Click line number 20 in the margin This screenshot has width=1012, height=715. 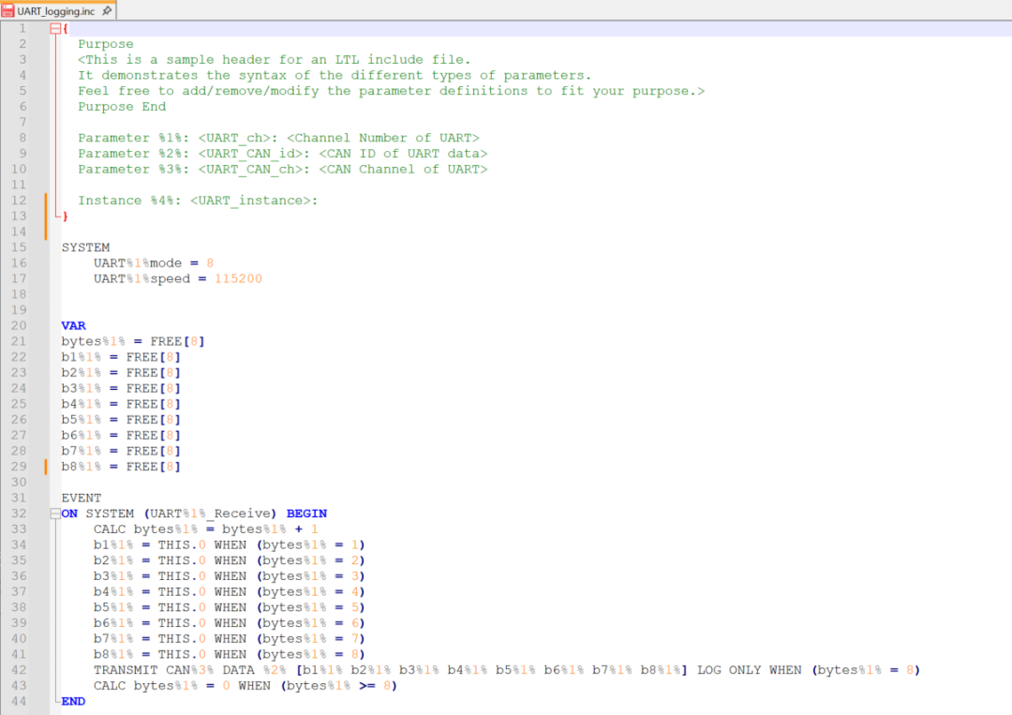coord(20,325)
